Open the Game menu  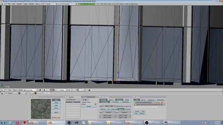(25, 4)
